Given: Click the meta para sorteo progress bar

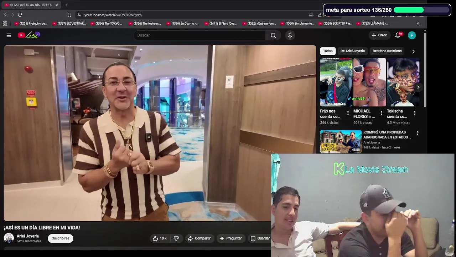Looking at the screenshot, I should pos(421,10).
